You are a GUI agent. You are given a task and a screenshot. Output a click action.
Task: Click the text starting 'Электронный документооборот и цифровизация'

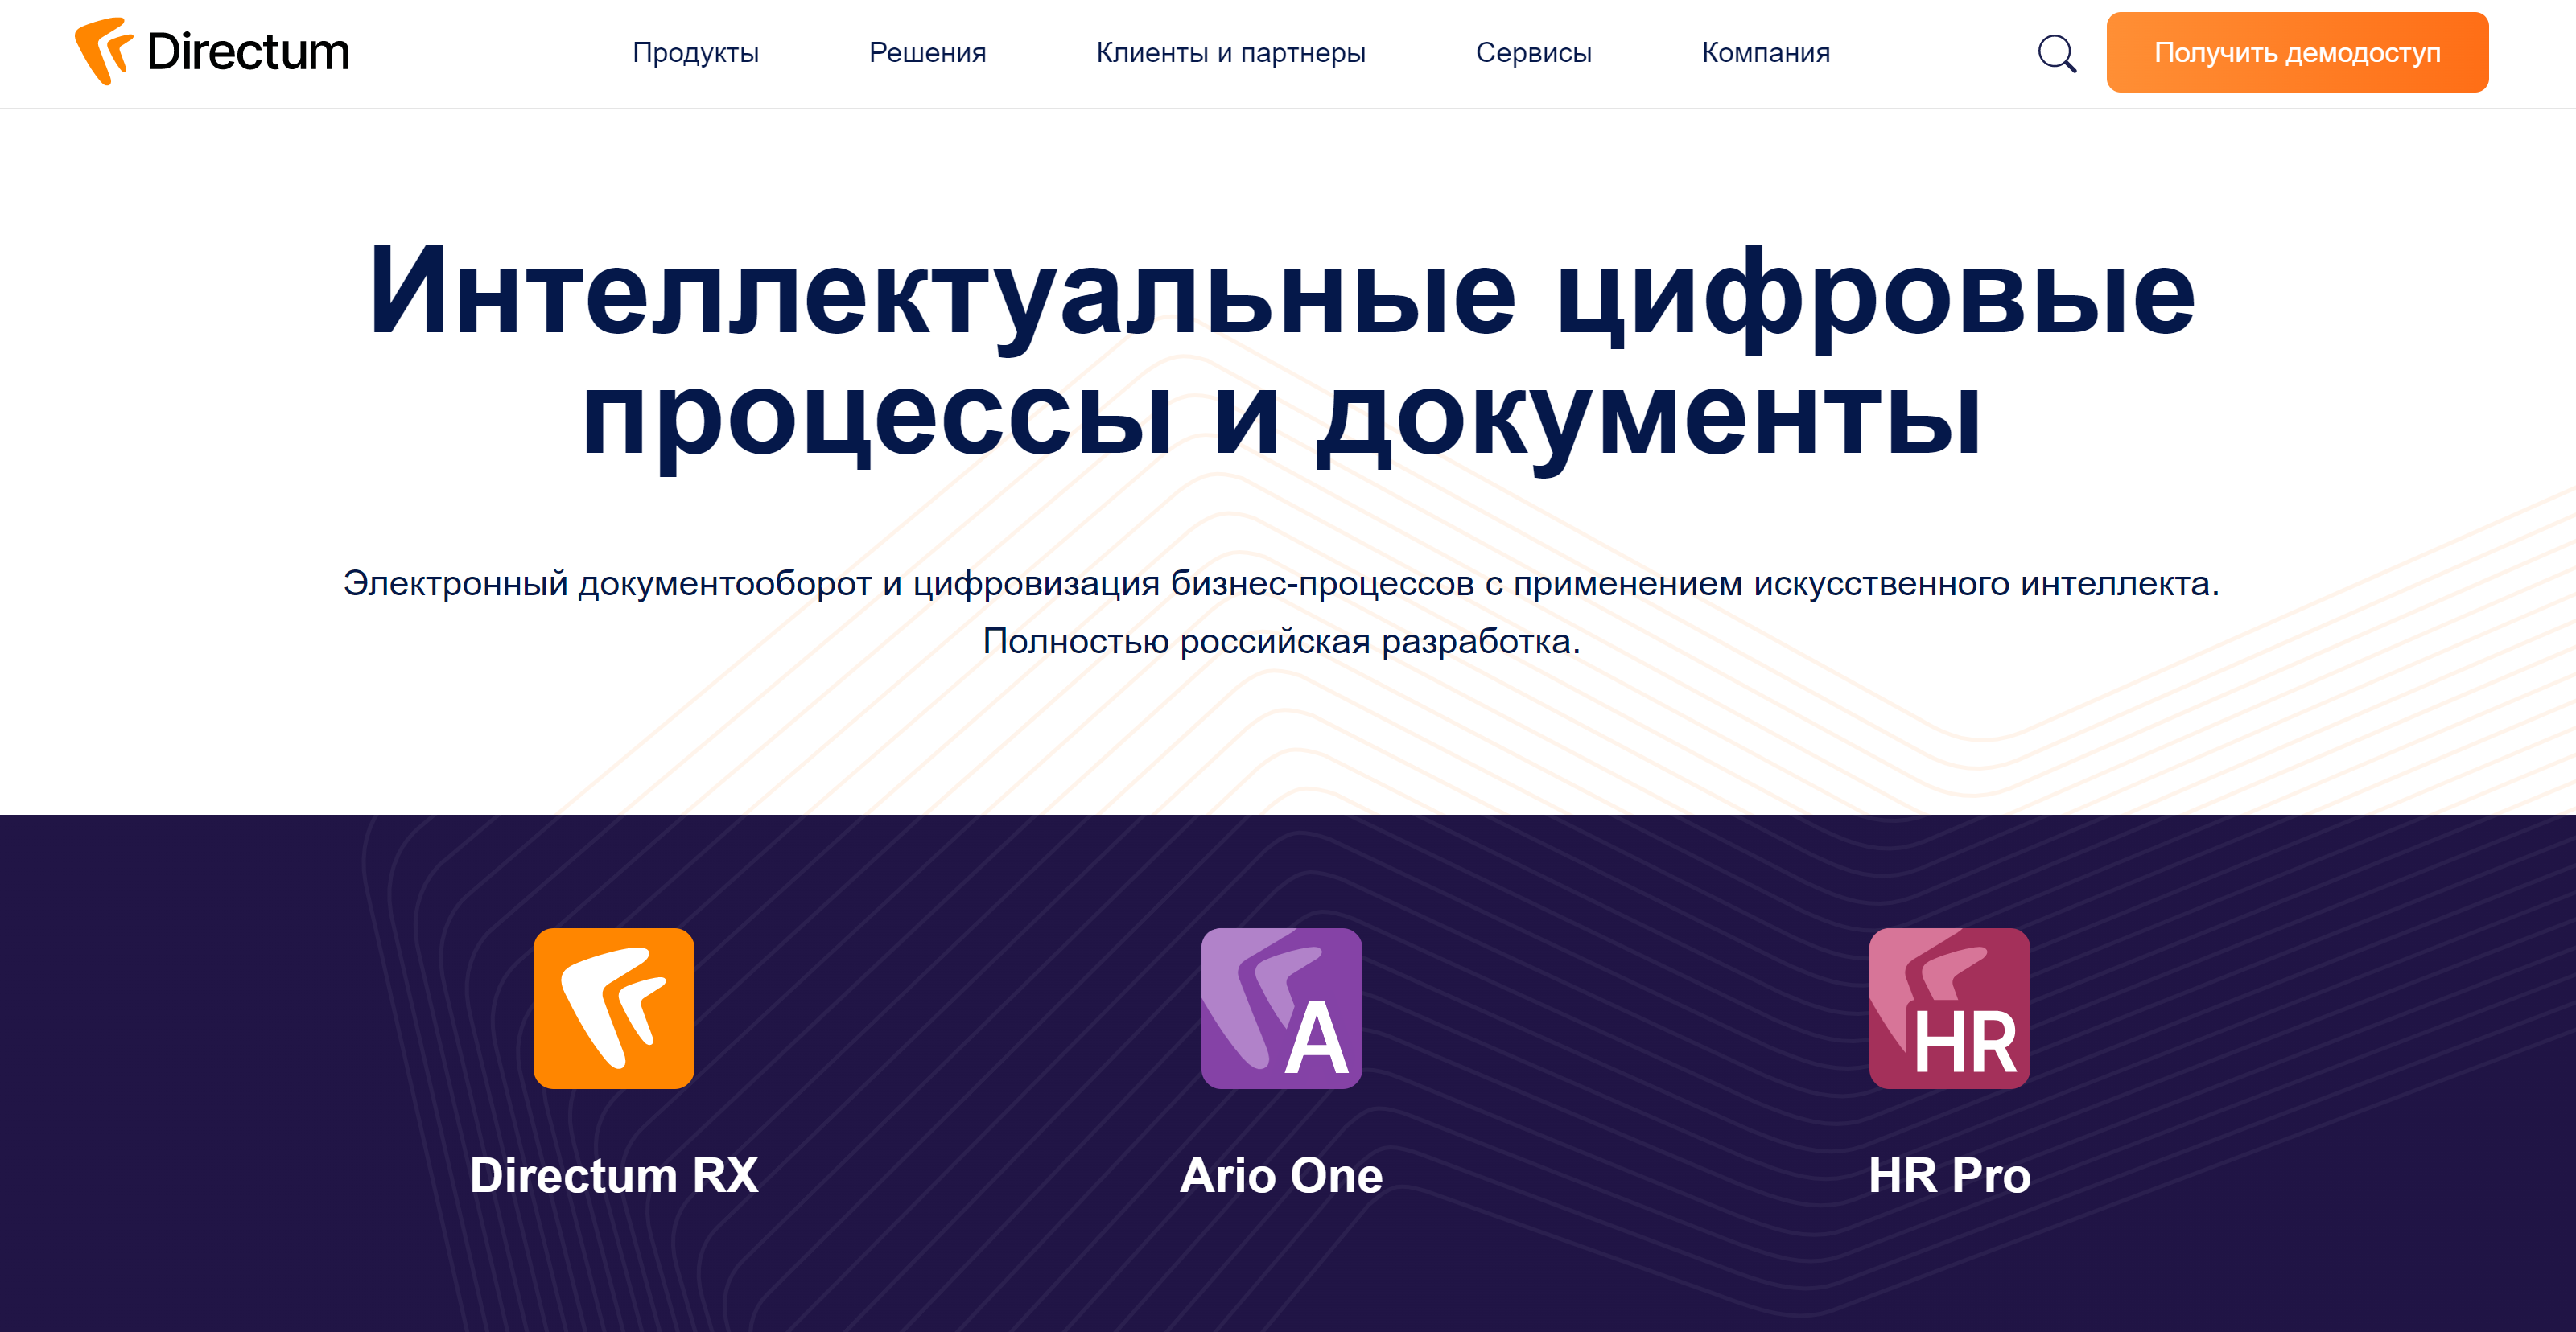tap(1281, 582)
